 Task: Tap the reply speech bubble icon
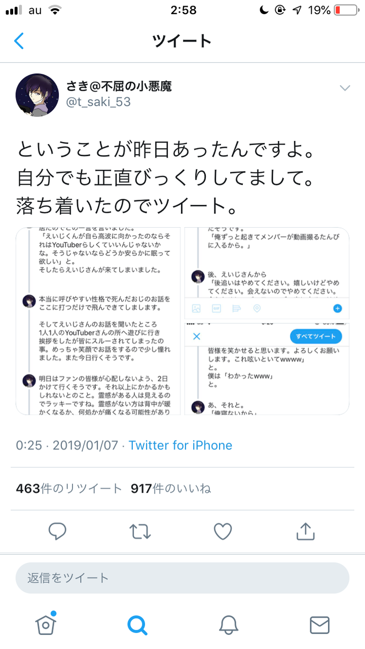tap(57, 531)
